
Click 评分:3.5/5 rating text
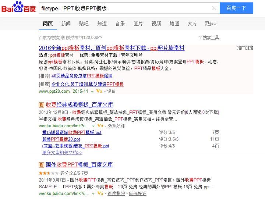pos(169,139)
